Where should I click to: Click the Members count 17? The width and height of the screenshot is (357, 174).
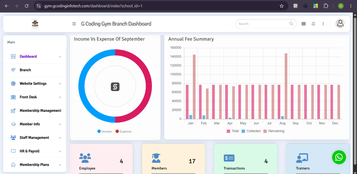point(192,161)
